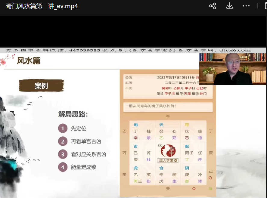The height and width of the screenshot is (198, 267).
Task: Click the 解局思路 heading on the slide
Action: pos(73,114)
